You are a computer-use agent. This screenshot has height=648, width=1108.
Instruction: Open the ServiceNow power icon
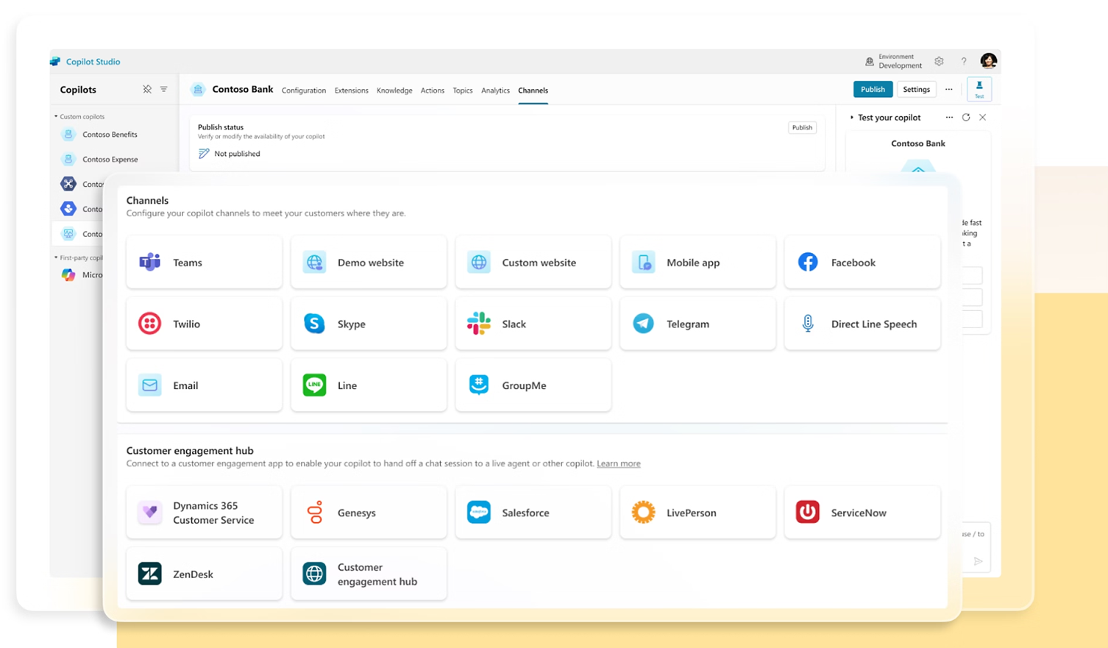(x=808, y=512)
